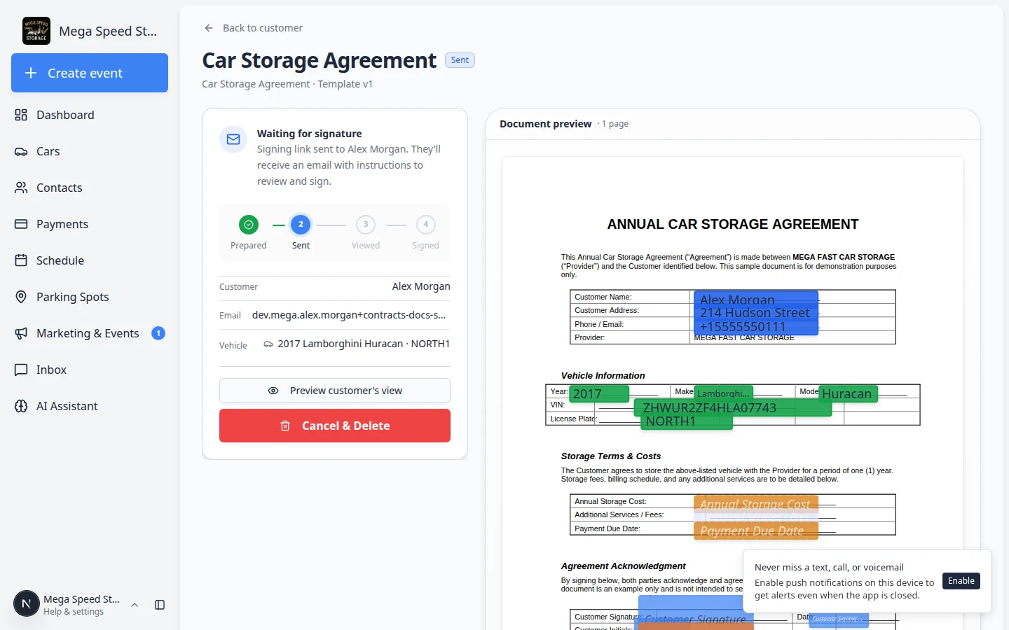
Task: Click the Create event button
Action: 90,73
